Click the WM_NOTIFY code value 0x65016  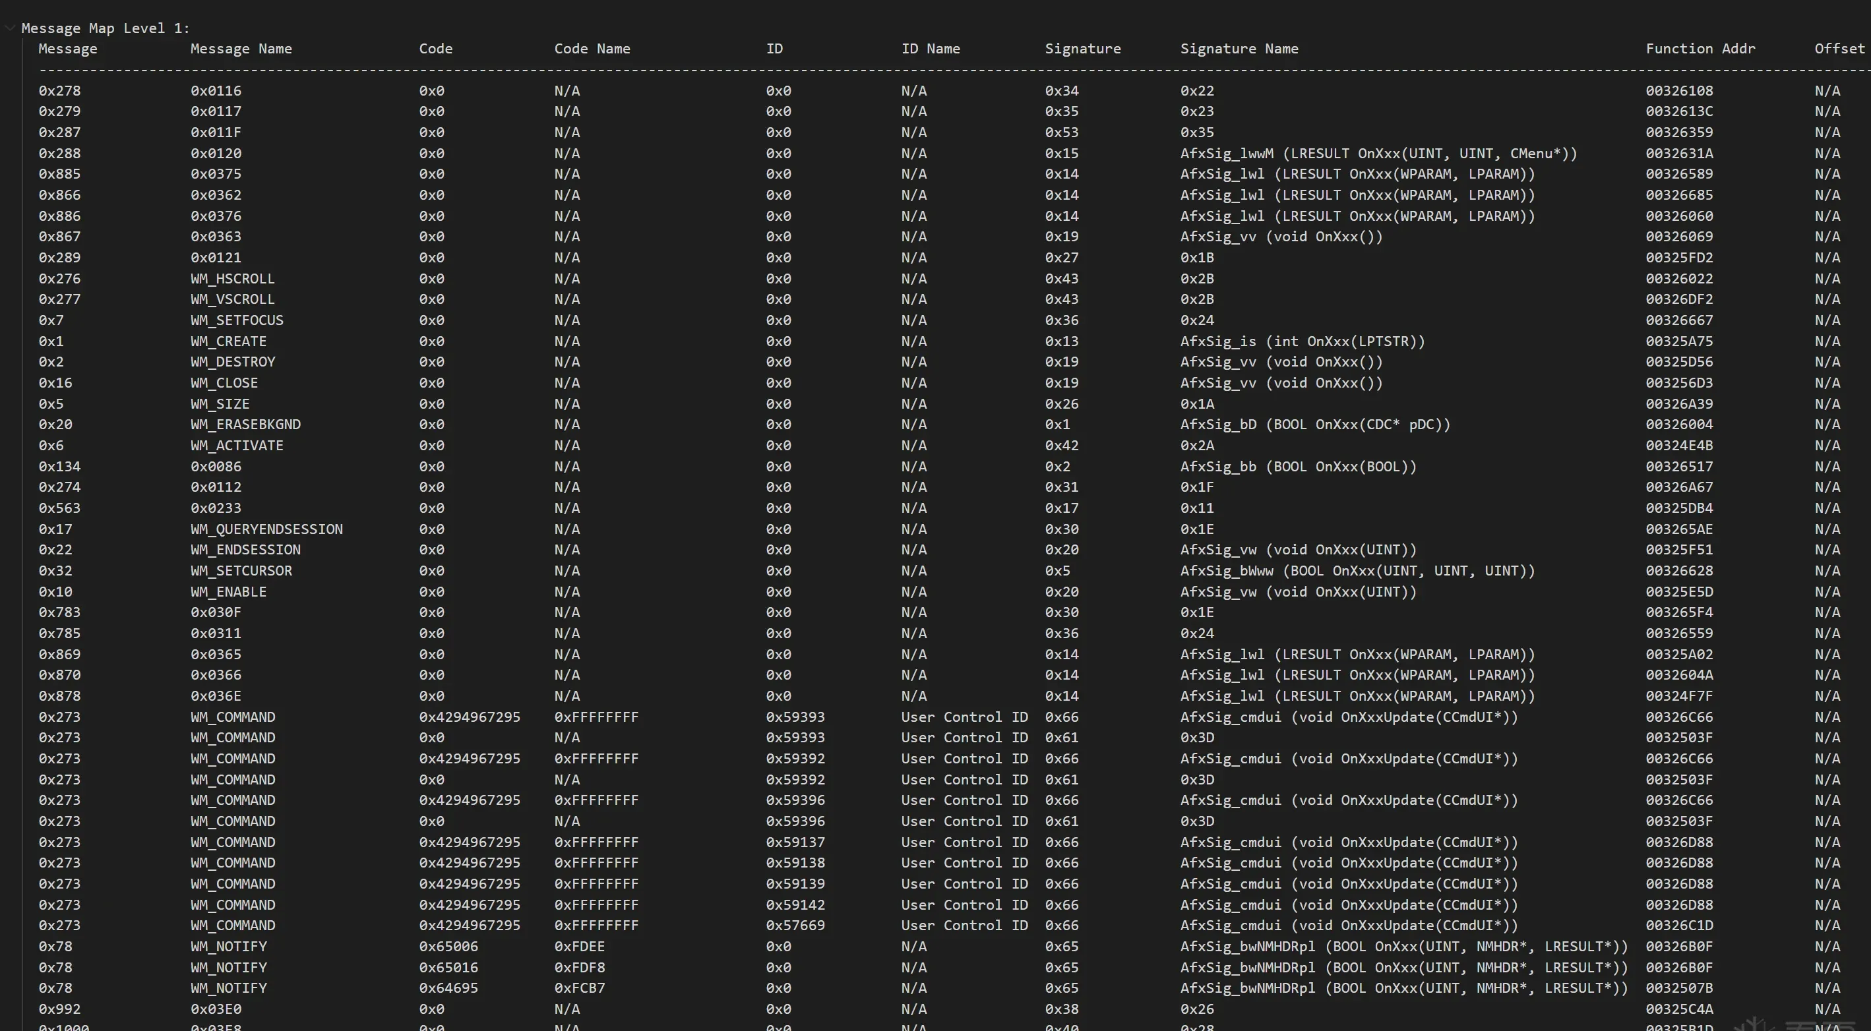coord(448,968)
